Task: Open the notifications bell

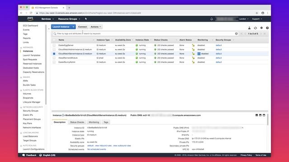Action: [212, 19]
